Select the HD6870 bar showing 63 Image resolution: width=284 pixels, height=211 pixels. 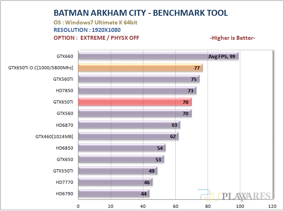[x=129, y=125]
